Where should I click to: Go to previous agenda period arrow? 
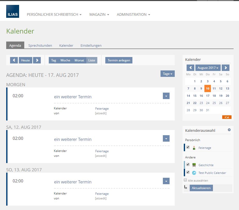(x=14, y=60)
